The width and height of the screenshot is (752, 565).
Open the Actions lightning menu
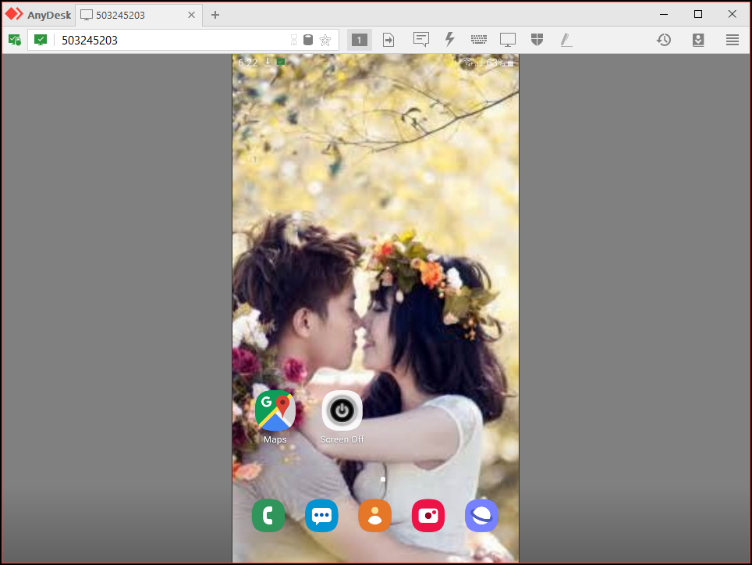(x=449, y=40)
